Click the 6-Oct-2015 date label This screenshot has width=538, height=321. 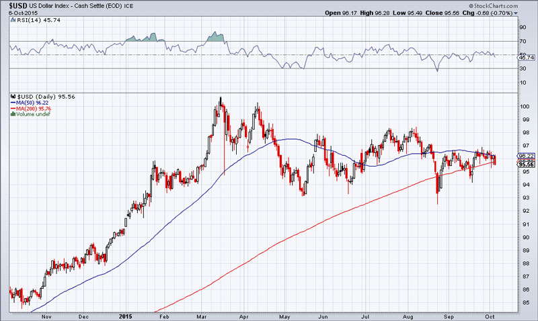point(24,13)
